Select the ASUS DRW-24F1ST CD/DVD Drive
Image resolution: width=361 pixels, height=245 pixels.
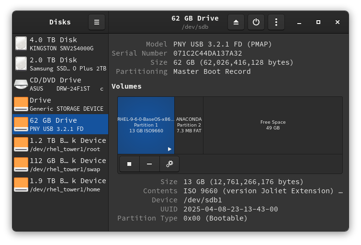[x=60, y=84]
